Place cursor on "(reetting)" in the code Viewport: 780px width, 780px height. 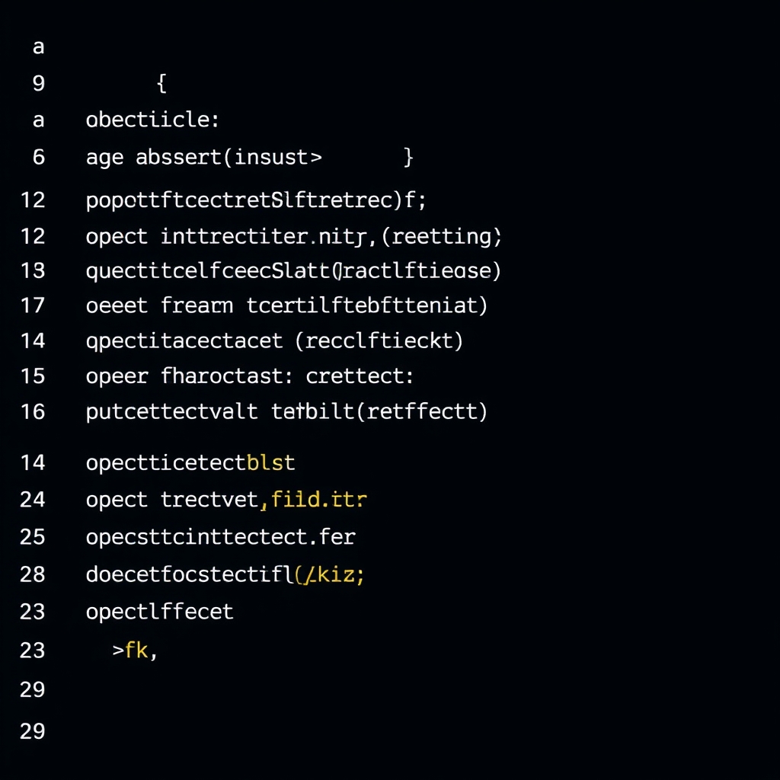tap(441, 236)
